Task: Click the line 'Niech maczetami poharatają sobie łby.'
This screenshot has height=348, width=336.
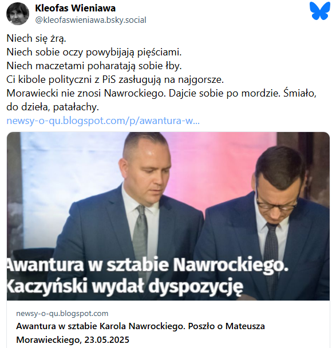Action: [94, 66]
